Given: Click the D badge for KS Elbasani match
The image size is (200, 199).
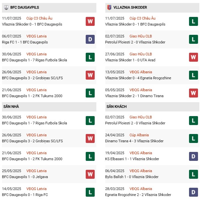Looking at the screenshot, I should tap(194, 156).
